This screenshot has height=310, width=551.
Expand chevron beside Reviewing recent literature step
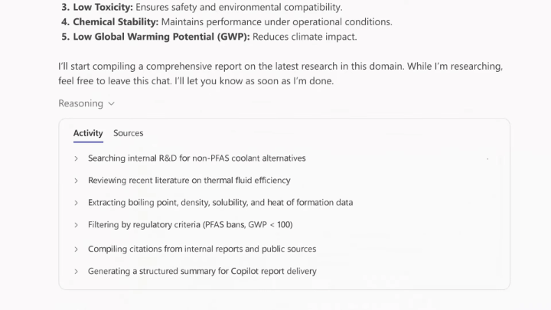click(76, 181)
